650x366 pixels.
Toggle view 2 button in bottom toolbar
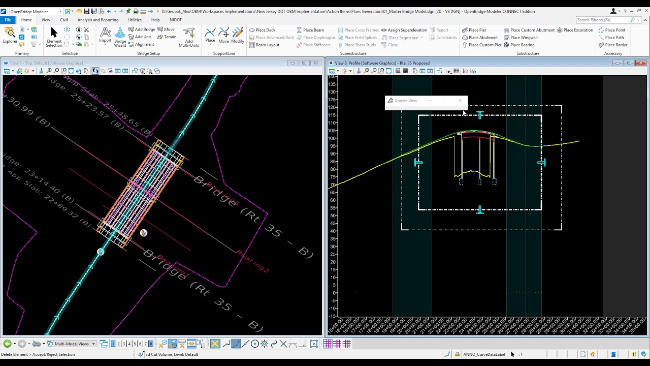click(x=118, y=344)
